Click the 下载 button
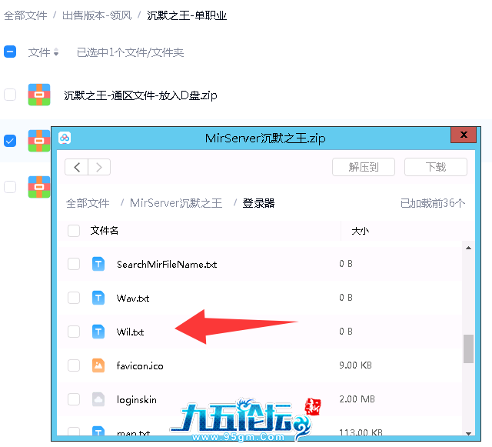This screenshot has width=492, height=447. point(436,167)
